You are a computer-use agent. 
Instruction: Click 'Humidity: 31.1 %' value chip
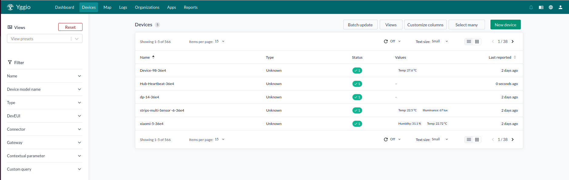409,124
